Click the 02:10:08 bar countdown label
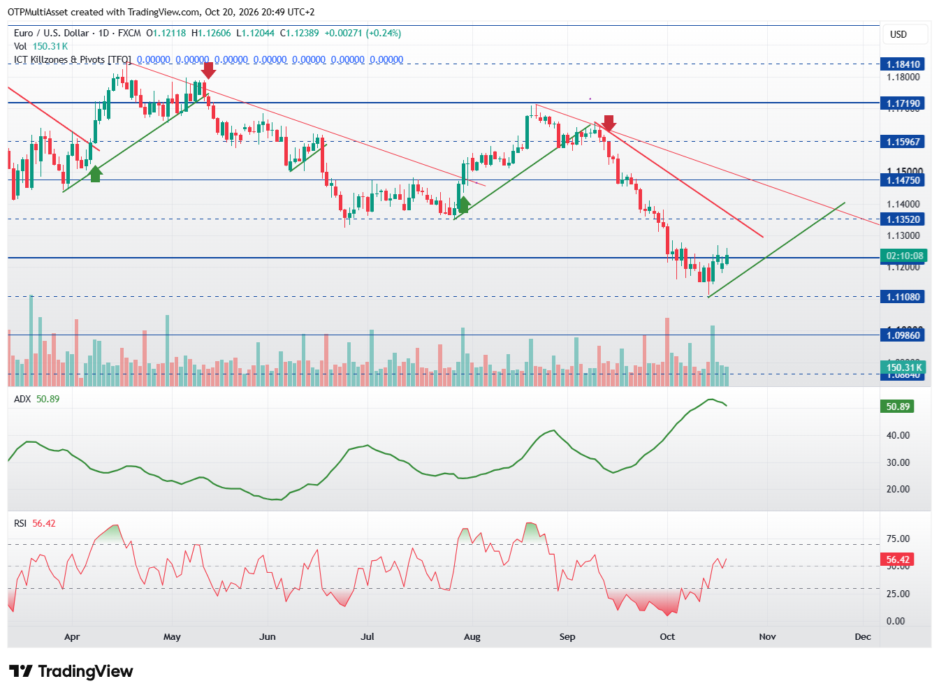Image resolution: width=939 pixels, height=695 pixels. (x=903, y=256)
